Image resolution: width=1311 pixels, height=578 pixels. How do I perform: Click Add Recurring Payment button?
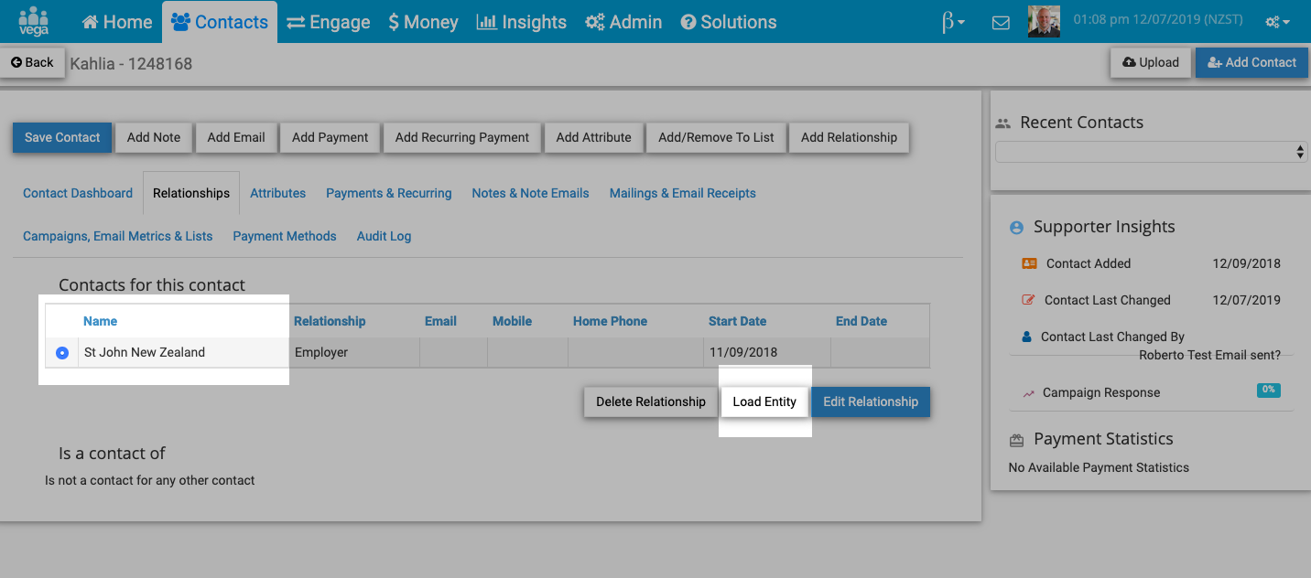[462, 137]
